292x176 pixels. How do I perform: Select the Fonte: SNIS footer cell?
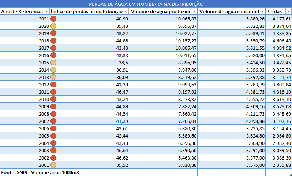(x=65, y=172)
